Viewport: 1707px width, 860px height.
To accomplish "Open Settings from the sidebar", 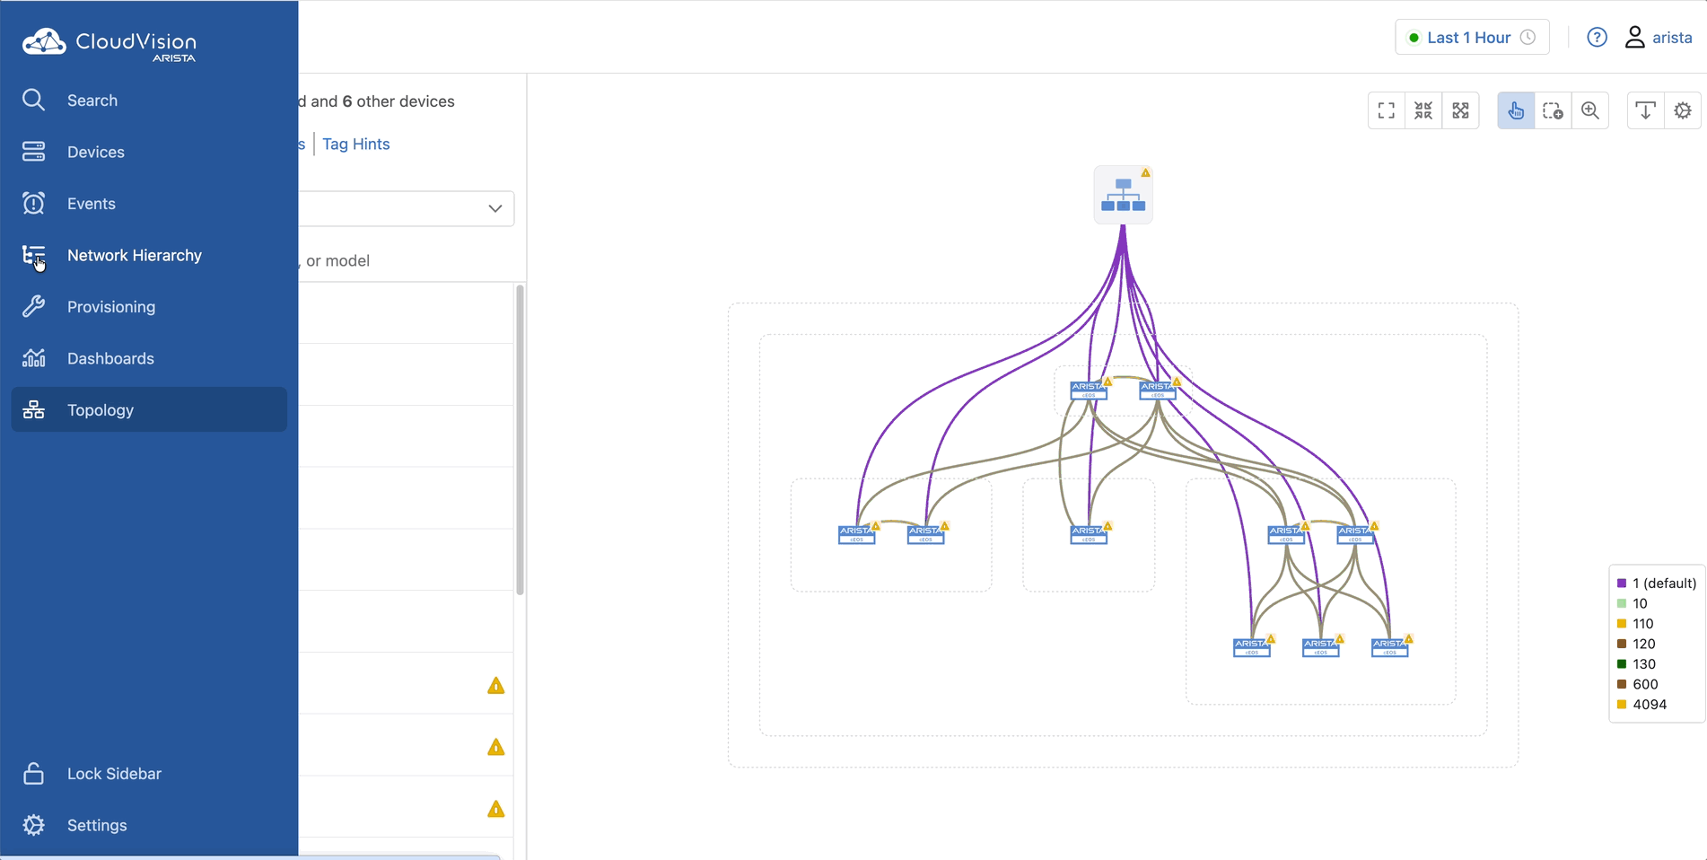I will pyautogui.click(x=149, y=825).
